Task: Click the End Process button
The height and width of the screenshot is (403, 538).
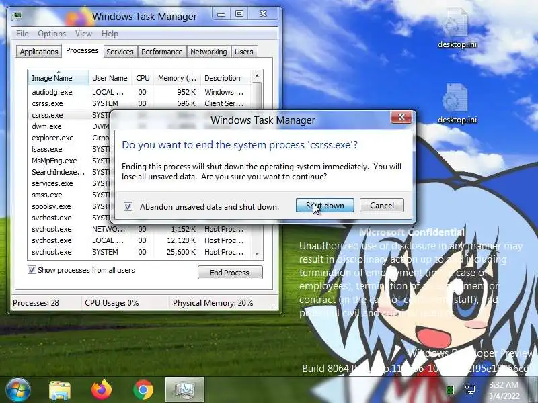Action: [x=230, y=273]
